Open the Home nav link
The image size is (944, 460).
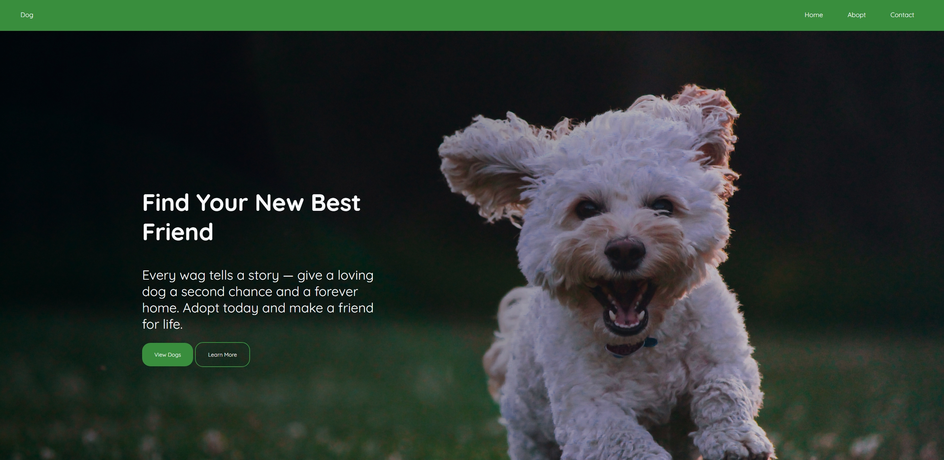[813, 15]
